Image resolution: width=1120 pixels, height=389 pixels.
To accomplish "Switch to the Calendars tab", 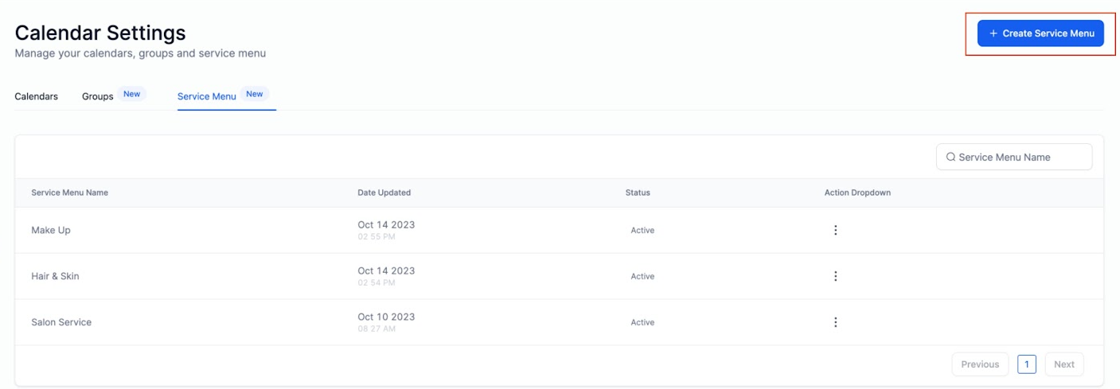I will pyautogui.click(x=37, y=96).
